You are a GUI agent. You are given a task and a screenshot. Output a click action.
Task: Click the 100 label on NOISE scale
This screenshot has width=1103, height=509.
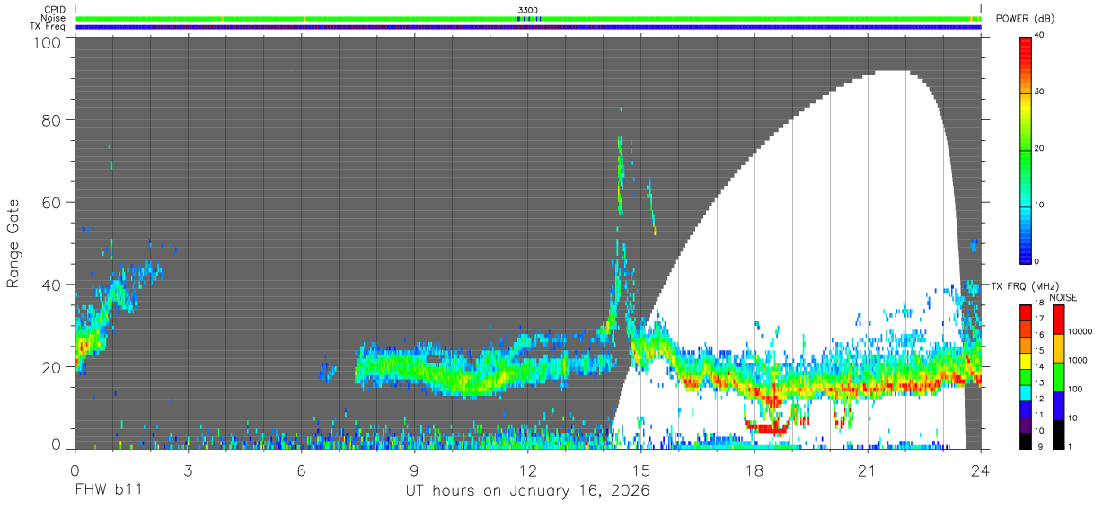point(1075,389)
